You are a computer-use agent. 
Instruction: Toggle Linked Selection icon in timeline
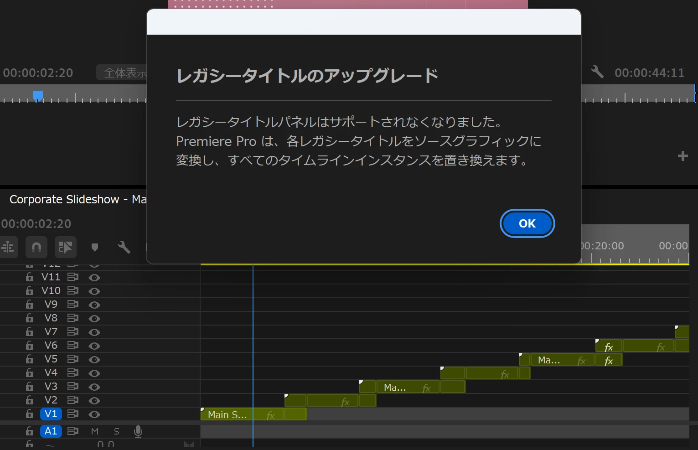(66, 247)
